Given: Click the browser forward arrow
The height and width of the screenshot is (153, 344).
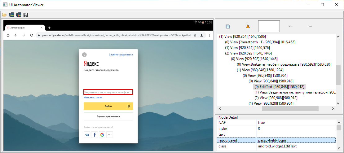Looking at the screenshot, I should click(x=24, y=35).
